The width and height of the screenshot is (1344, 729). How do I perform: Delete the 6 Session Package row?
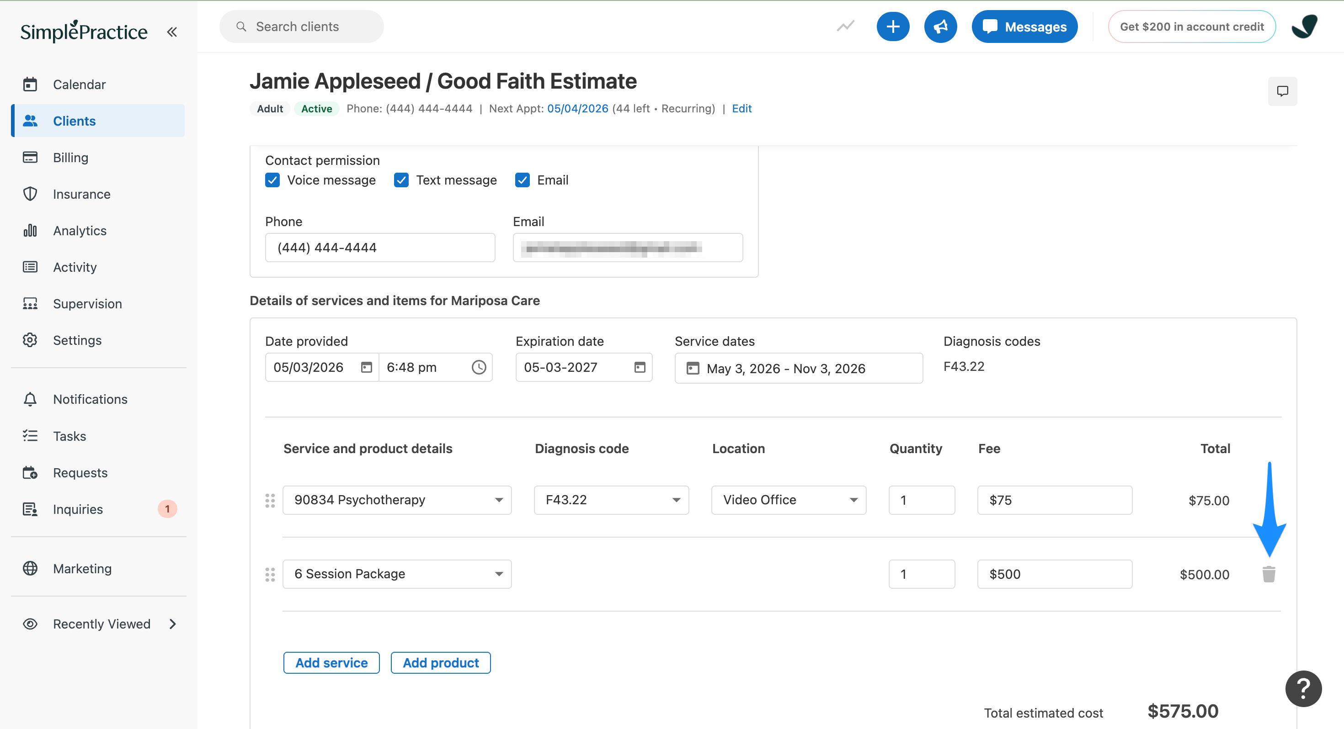click(1269, 574)
